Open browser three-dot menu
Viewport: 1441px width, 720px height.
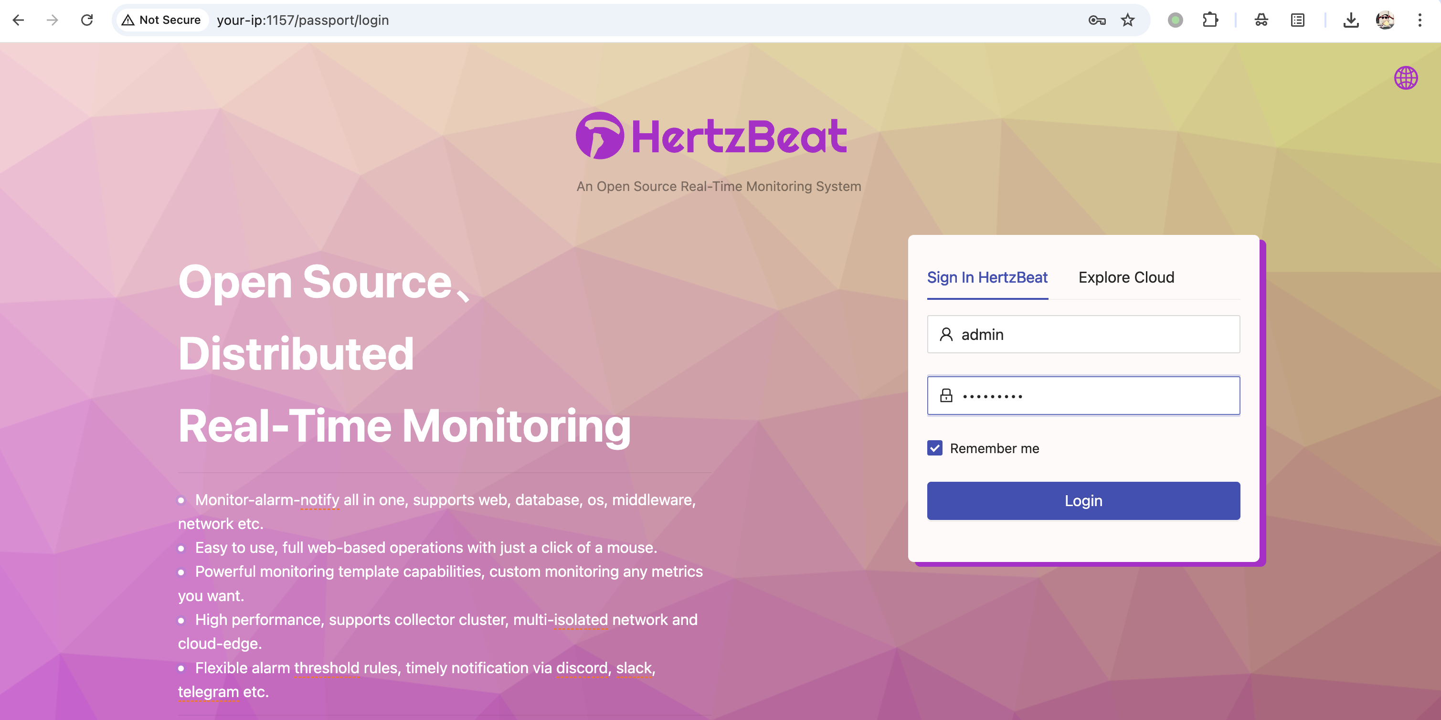(1419, 20)
